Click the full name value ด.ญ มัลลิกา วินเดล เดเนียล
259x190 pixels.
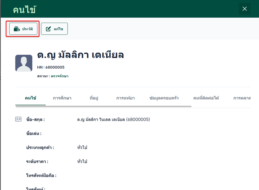113,119
